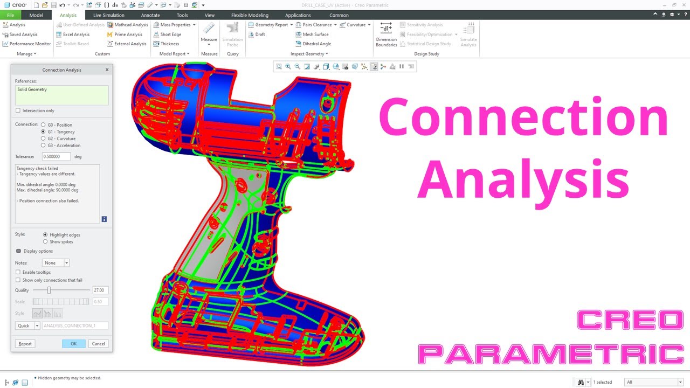Undo the last action
Image resolution: width=690 pixels, height=388 pixels.
click(x=62, y=5)
